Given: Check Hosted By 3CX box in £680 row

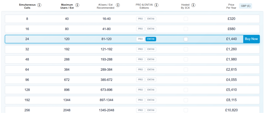Looking at the screenshot, I should tap(186, 29).
